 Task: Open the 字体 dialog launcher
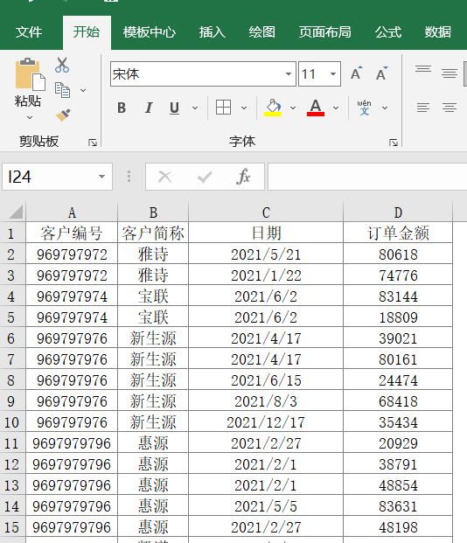coord(394,143)
